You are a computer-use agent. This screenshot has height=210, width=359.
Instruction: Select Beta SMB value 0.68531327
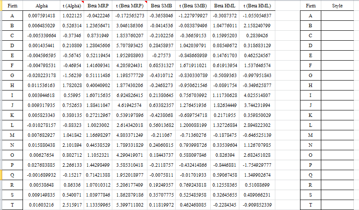(x=161, y=65)
